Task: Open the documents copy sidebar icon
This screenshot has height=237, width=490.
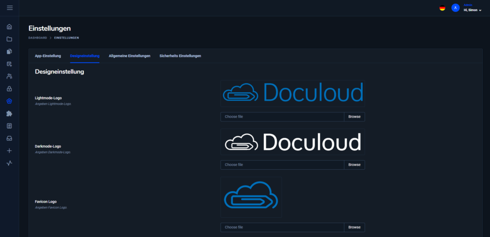Action: click(10, 52)
